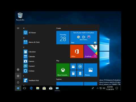This screenshot has height=102, width=136.
Task: Open the Maps small tile
Action: 80,73
